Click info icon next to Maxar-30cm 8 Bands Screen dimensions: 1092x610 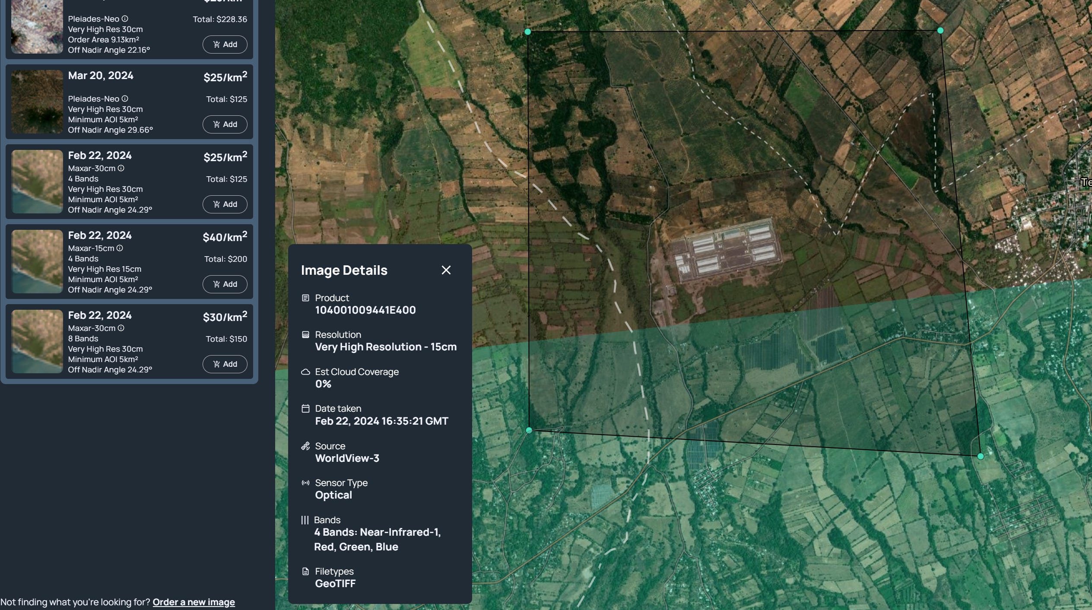coord(121,328)
